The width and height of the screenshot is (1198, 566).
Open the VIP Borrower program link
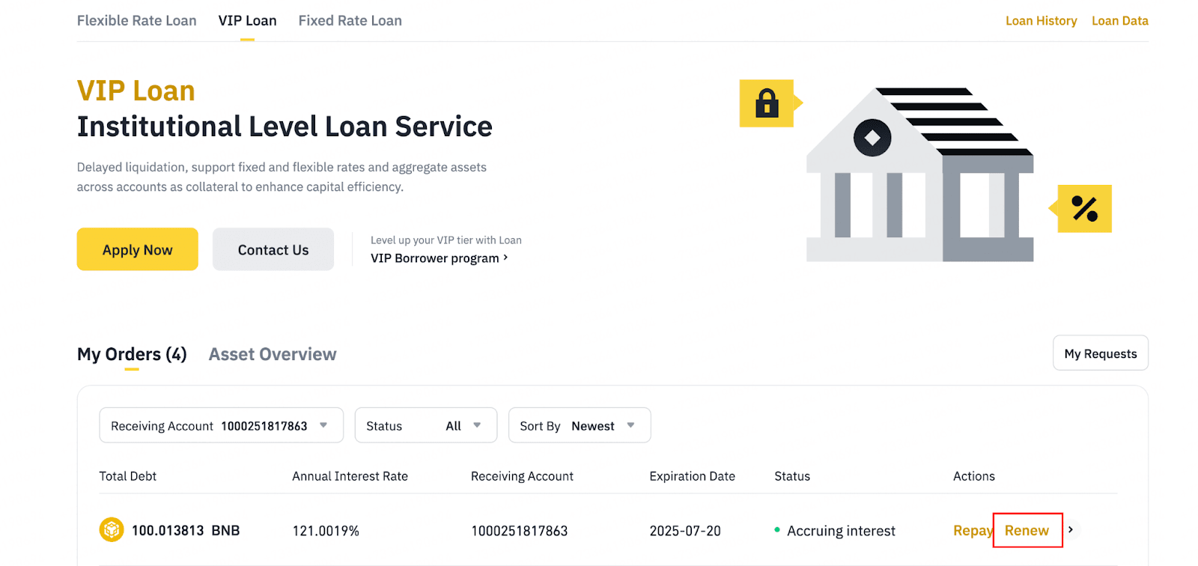[x=439, y=258]
